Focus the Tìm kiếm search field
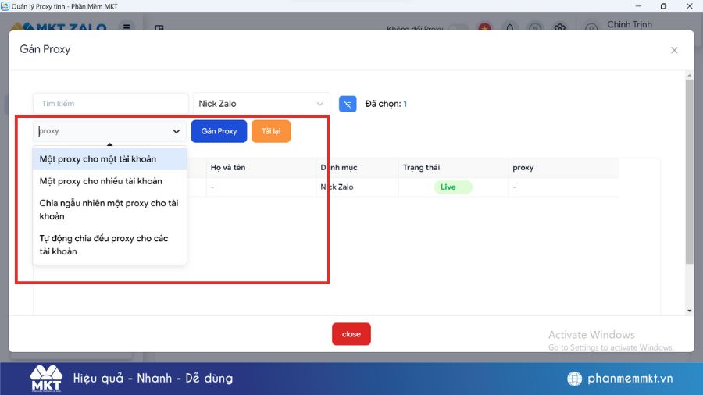 click(111, 104)
